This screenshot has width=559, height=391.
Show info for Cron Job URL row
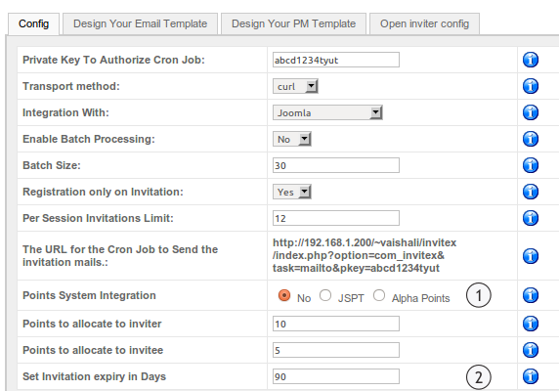pyautogui.click(x=531, y=256)
